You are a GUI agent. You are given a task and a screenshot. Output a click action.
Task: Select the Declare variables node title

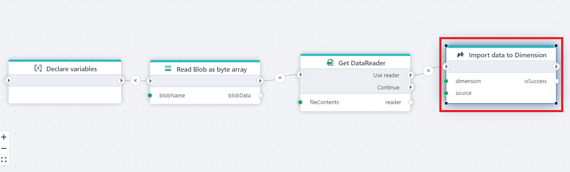click(71, 69)
